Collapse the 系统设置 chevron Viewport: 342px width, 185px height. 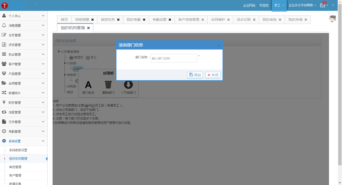pos(43,141)
